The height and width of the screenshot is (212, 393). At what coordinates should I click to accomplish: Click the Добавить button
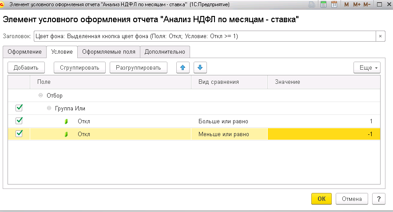click(x=26, y=67)
